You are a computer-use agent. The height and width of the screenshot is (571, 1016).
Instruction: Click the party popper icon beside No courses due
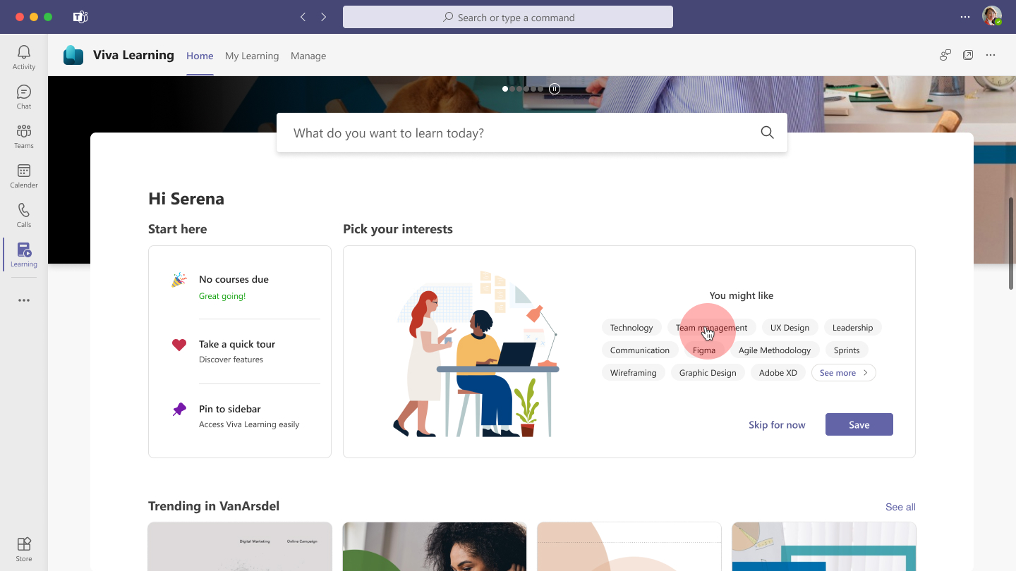point(179,280)
